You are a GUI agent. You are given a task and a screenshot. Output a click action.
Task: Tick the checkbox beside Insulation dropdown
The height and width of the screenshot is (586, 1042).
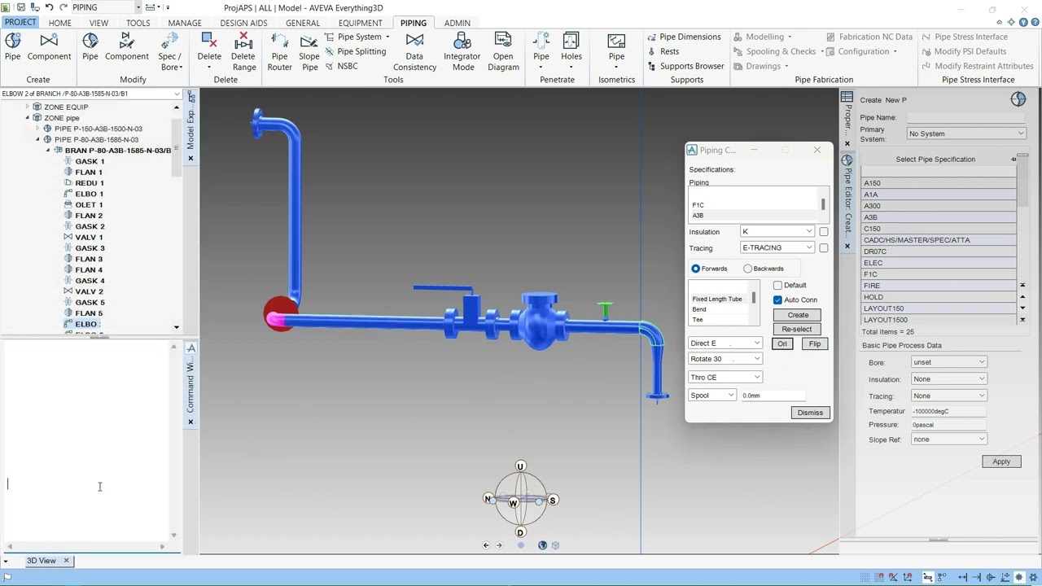point(824,232)
